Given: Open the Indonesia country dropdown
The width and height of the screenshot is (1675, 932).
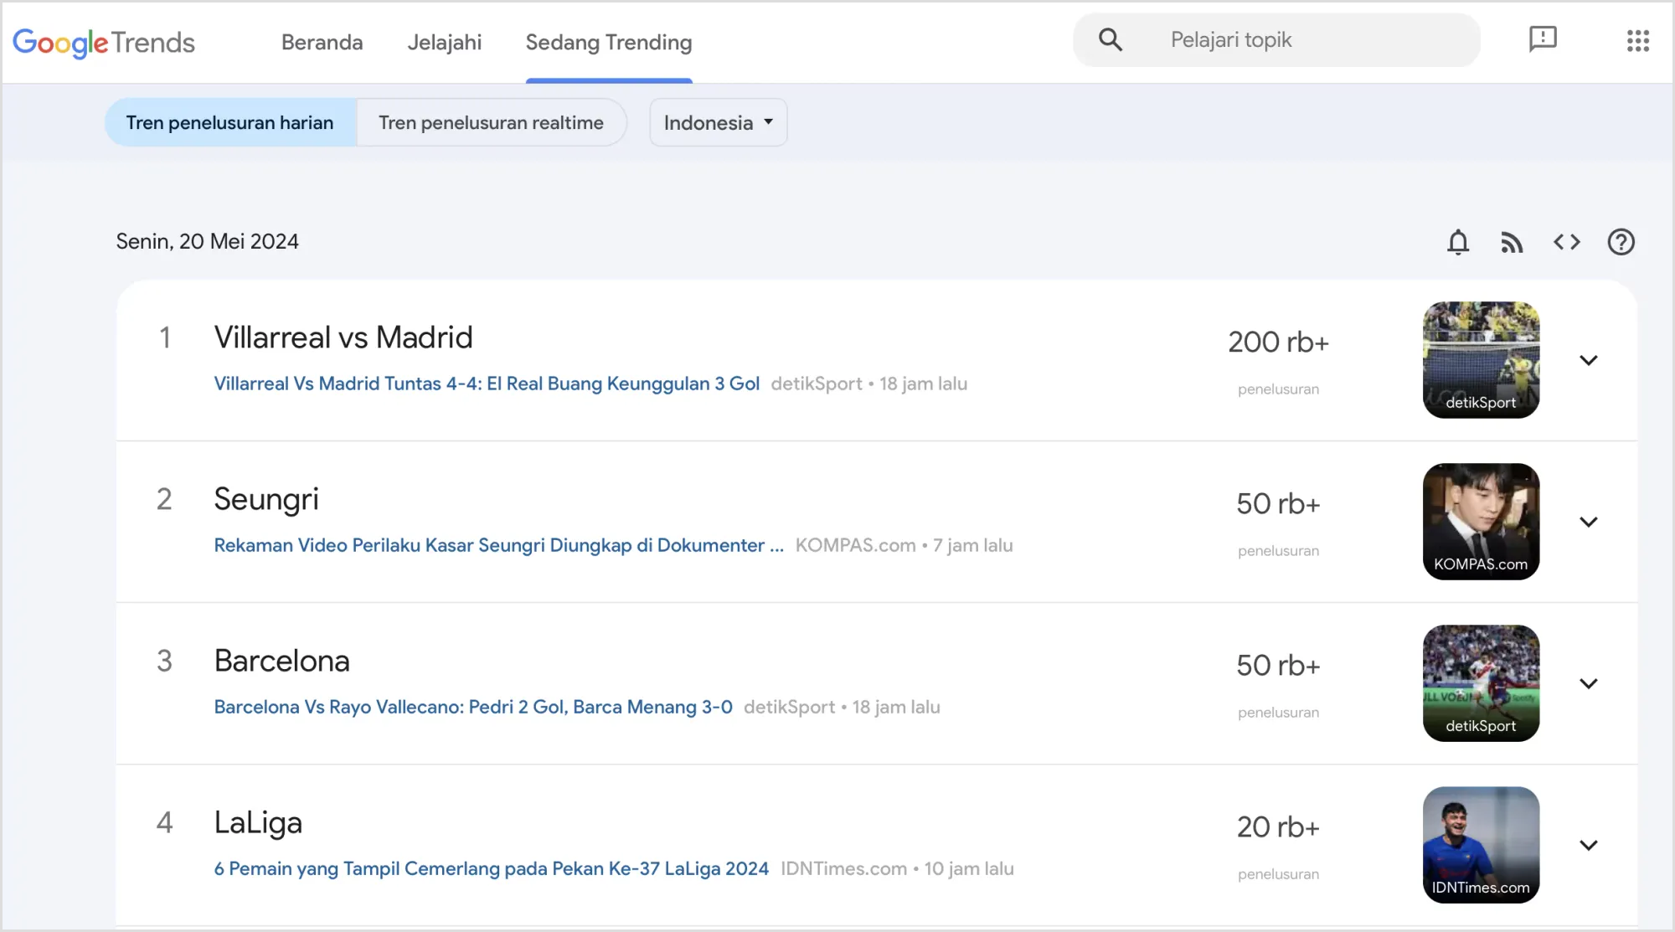Looking at the screenshot, I should click(719, 122).
